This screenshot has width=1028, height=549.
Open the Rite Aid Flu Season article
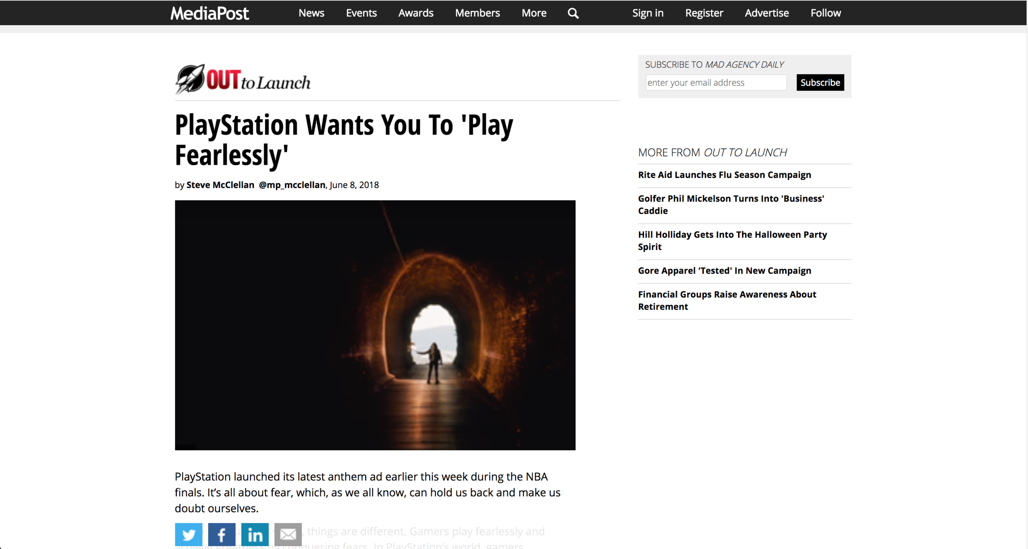click(724, 175)
